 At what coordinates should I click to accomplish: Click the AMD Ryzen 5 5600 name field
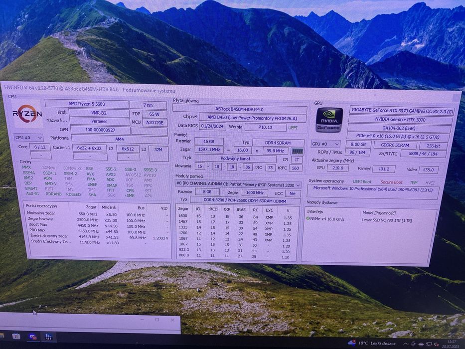point(87,104)
